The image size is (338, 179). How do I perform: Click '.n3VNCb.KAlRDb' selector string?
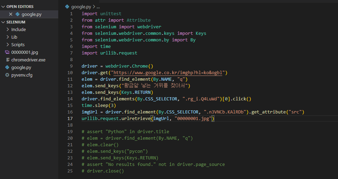225,112
